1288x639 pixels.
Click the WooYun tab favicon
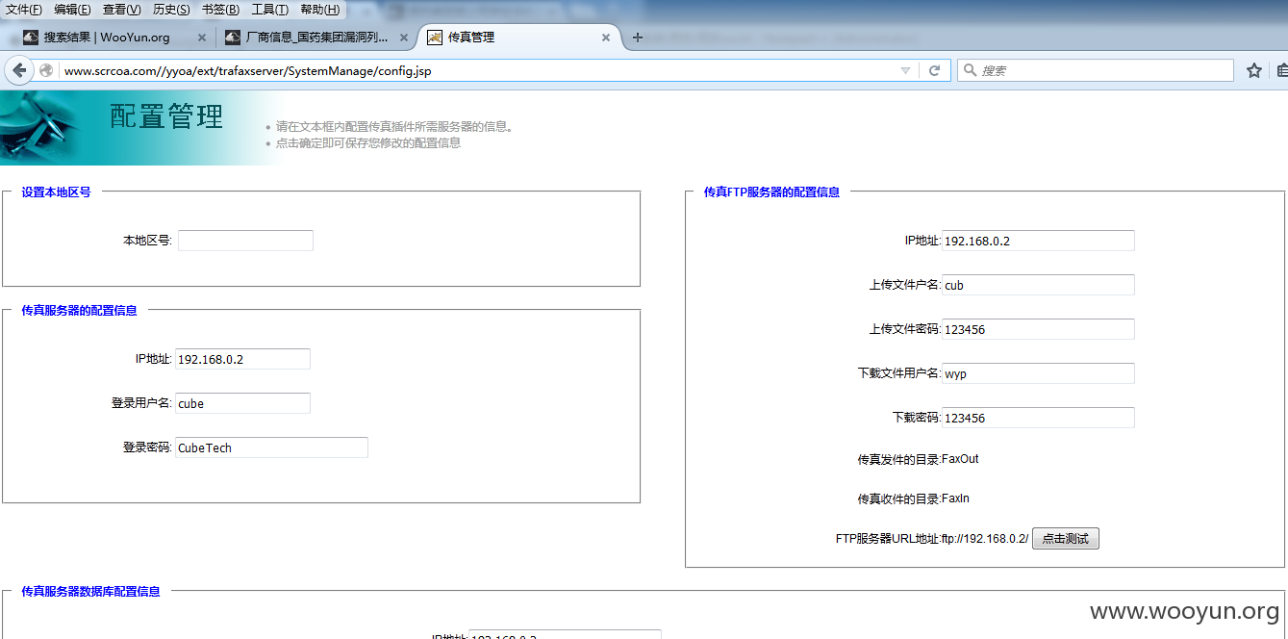click(30, 38)
